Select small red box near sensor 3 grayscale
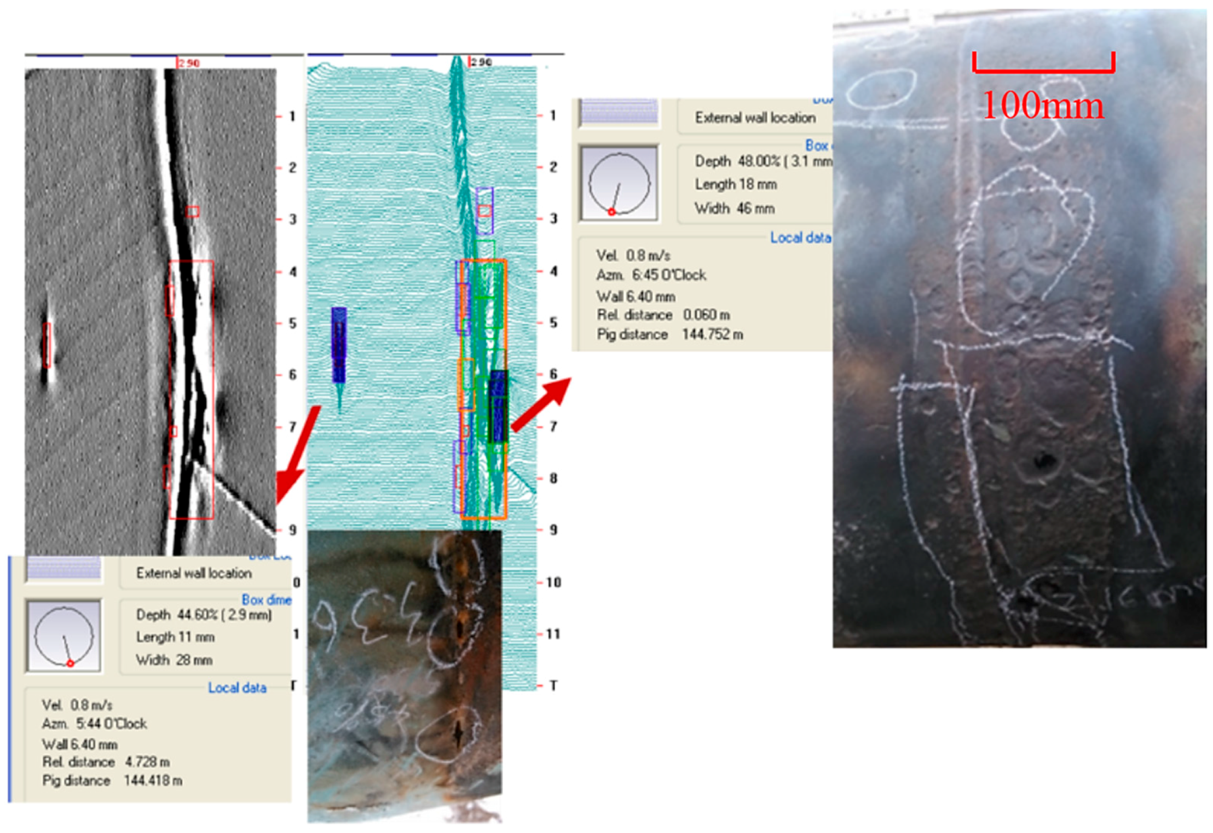1213x833 pixels. [192, 212]
